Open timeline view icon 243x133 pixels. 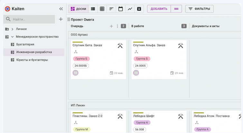[x=111, y=9]
